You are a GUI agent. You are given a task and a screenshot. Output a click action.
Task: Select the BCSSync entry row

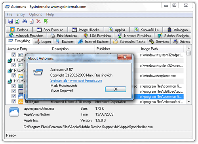[x=95, y=102]
